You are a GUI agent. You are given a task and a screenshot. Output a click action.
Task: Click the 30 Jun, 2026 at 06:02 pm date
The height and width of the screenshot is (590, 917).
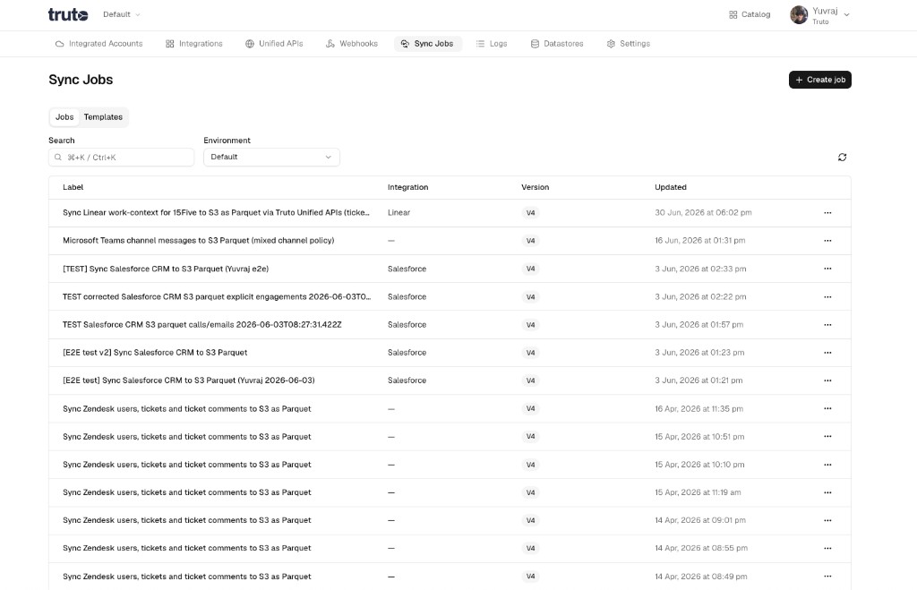click(x=703, y=213)
